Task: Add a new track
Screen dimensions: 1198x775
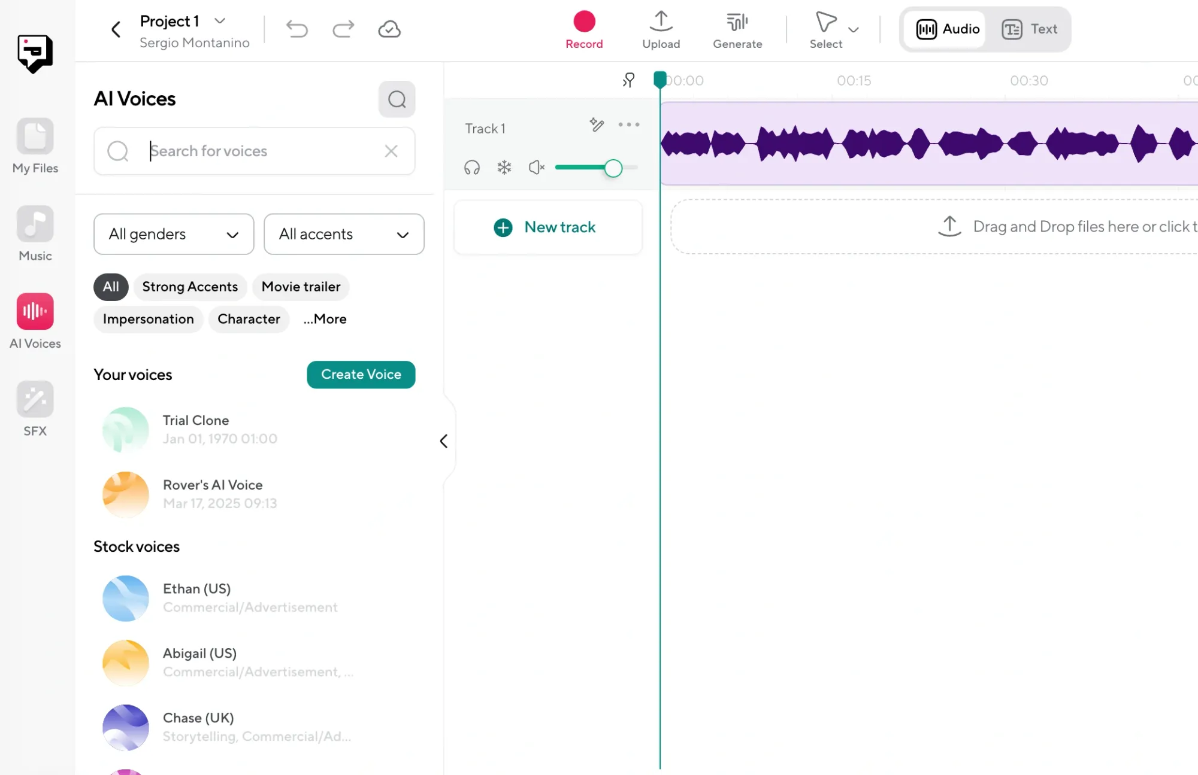Action: (547, 227)
